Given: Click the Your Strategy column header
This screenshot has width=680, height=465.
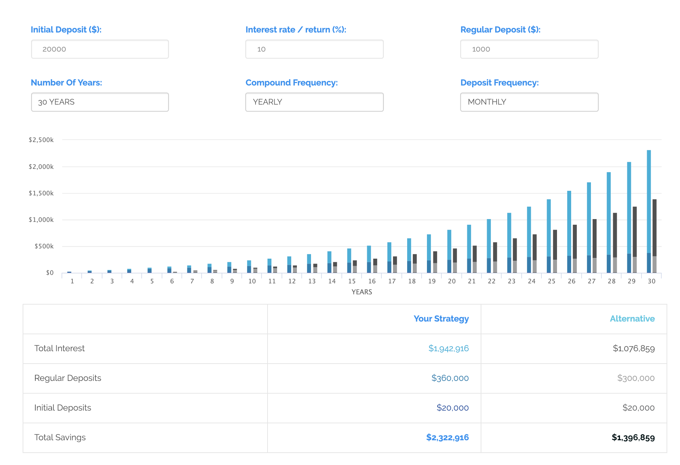Looking at the screenshot, I should pyautogui.click(x=441, y=319).
